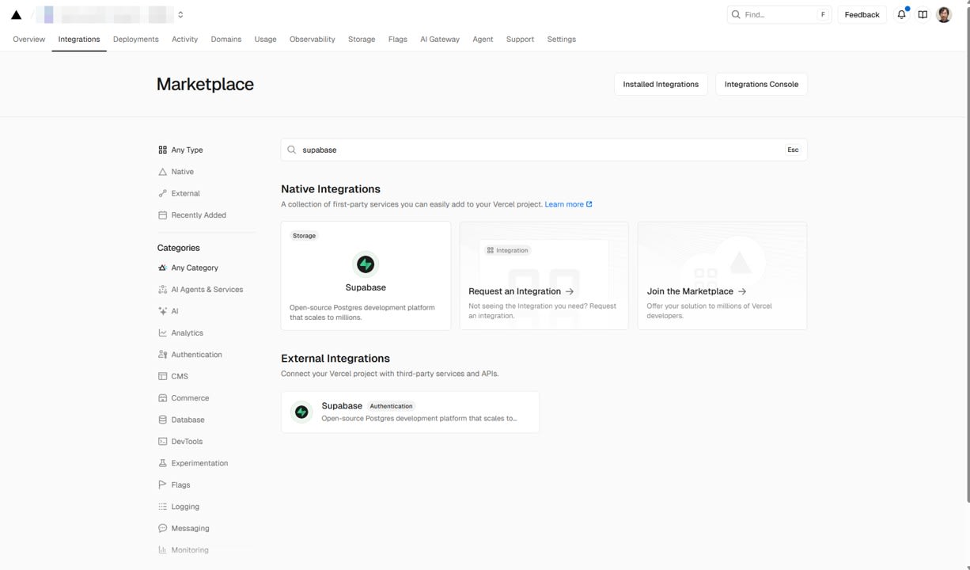Select the Analytics category icon
Viewport: 970px width, 570px height.
(x=163, y=333)
